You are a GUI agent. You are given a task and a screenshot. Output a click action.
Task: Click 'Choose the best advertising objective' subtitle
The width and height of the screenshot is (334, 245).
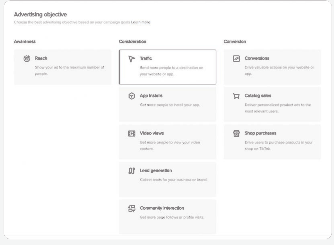click(x=72, y=22)
